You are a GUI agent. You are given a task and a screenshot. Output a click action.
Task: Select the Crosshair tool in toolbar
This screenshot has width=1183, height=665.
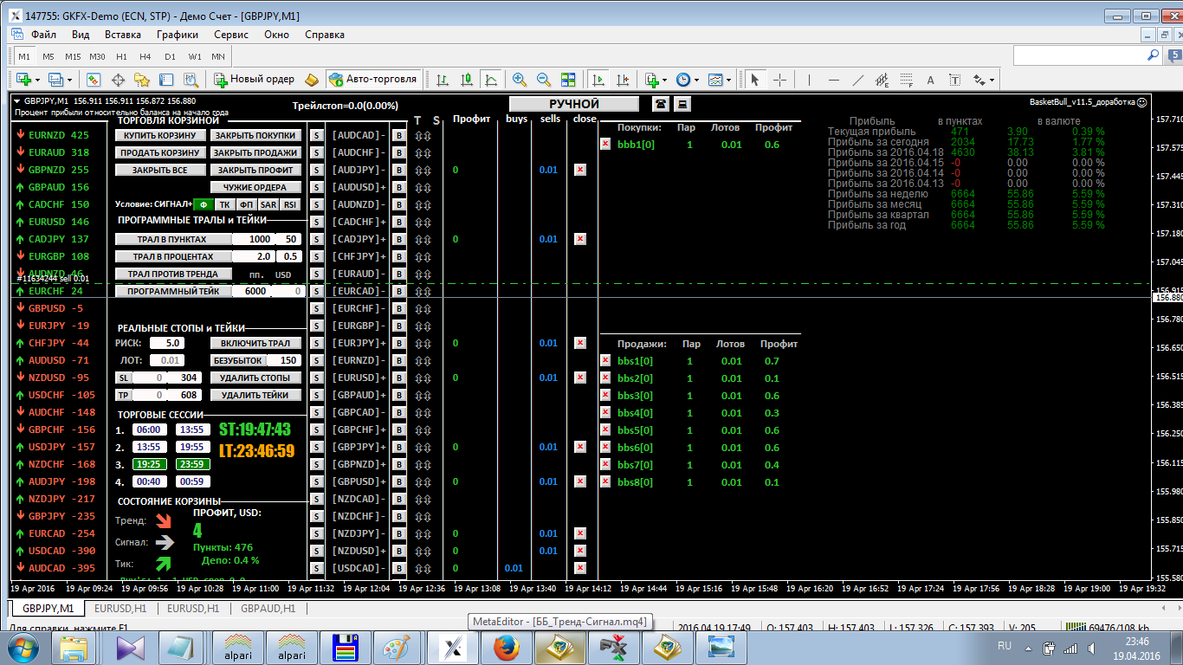click(x=779, y=79)
